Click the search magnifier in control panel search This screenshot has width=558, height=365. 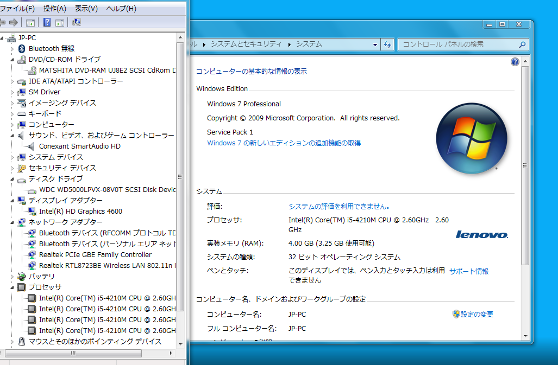coord(522,44)
